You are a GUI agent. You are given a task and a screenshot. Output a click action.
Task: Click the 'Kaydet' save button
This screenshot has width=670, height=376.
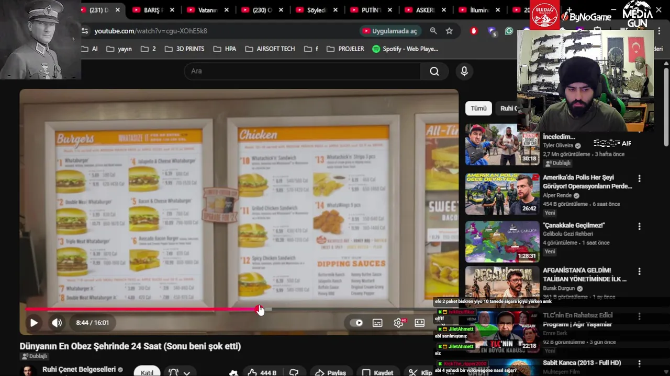click(x=377, y=372)
